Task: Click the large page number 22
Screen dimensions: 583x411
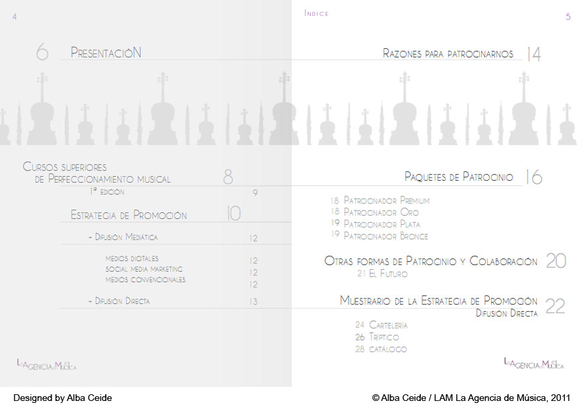Action: [x=556, y=307]
